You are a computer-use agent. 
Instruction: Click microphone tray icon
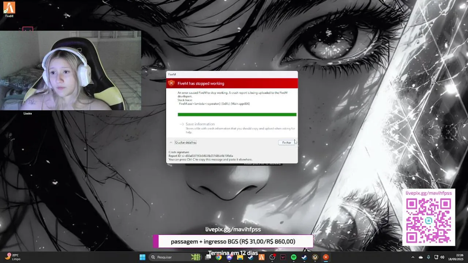tap(429, 257)
